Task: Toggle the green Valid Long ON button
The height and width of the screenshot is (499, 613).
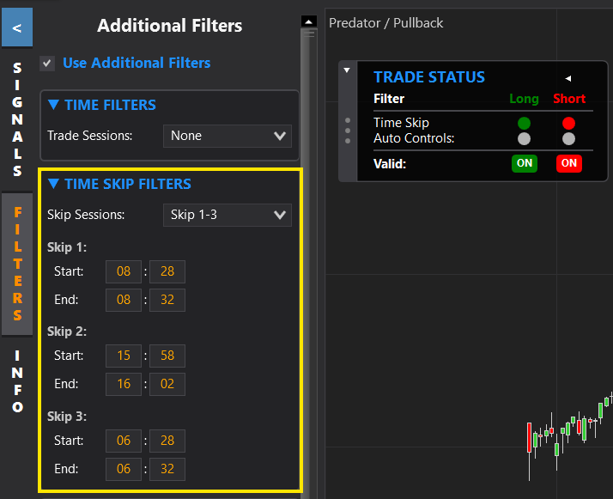Action: (524, 163)
